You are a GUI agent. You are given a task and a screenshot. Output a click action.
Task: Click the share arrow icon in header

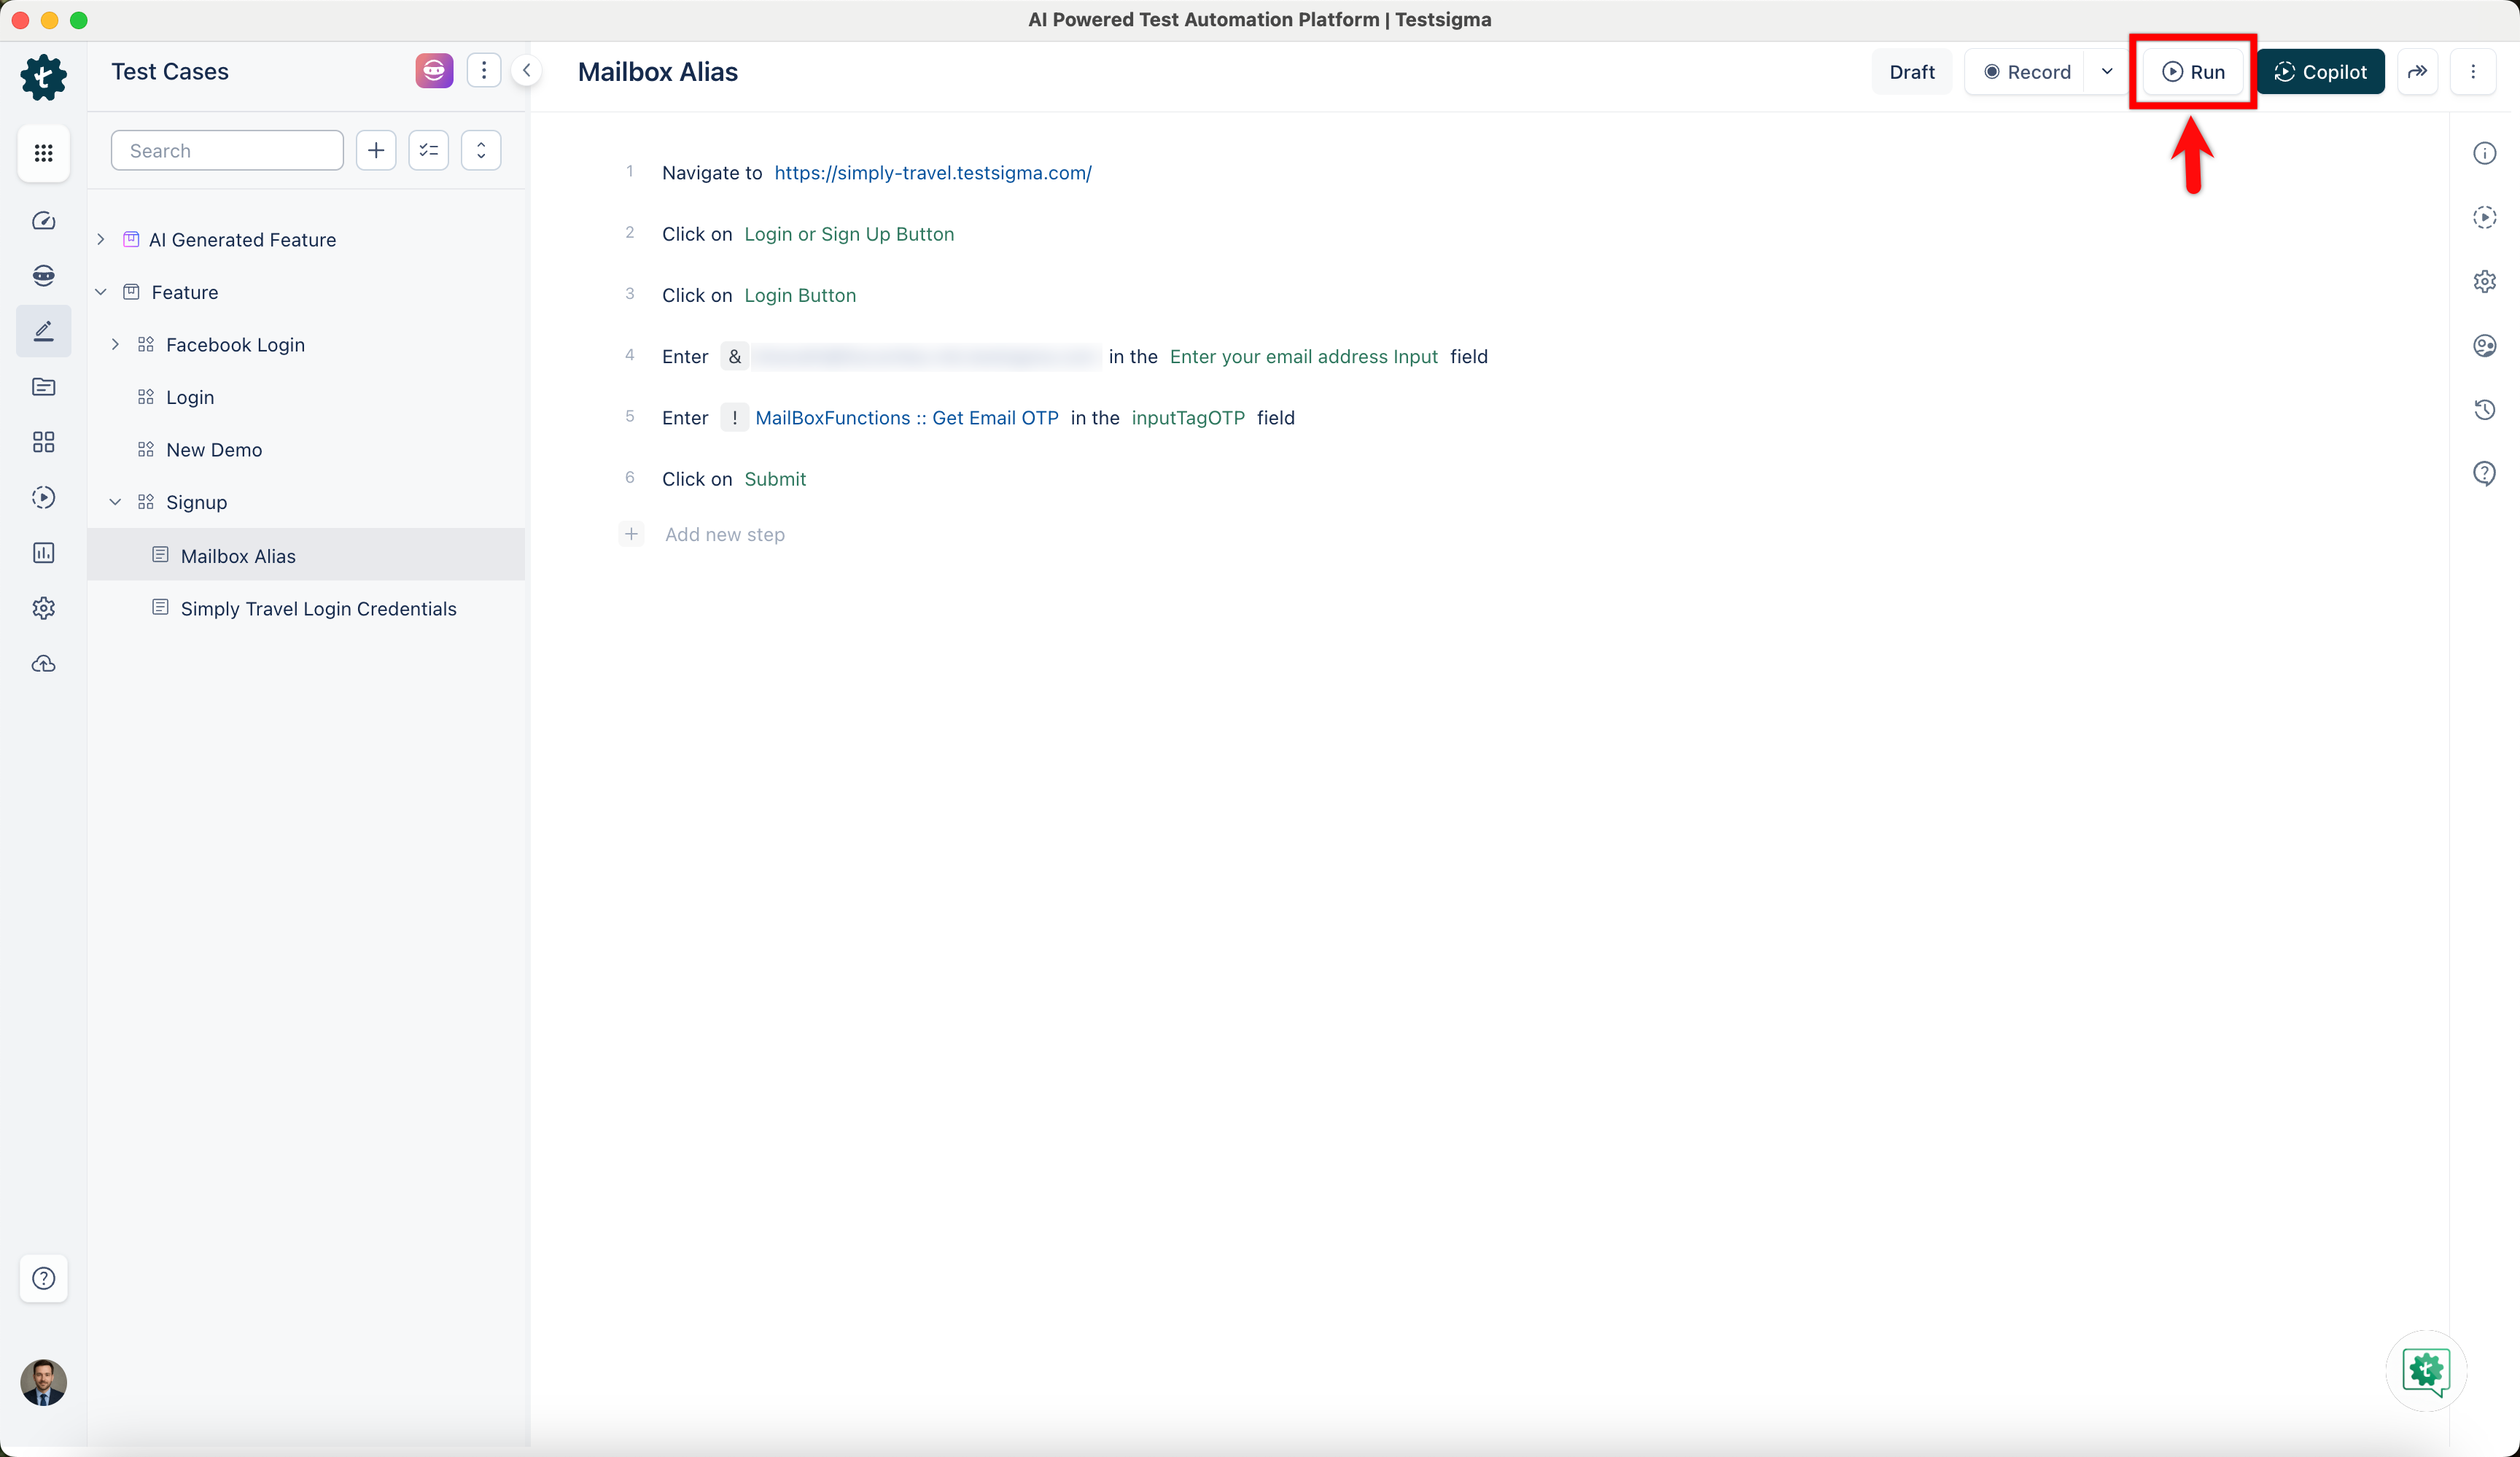point(2417,72)
